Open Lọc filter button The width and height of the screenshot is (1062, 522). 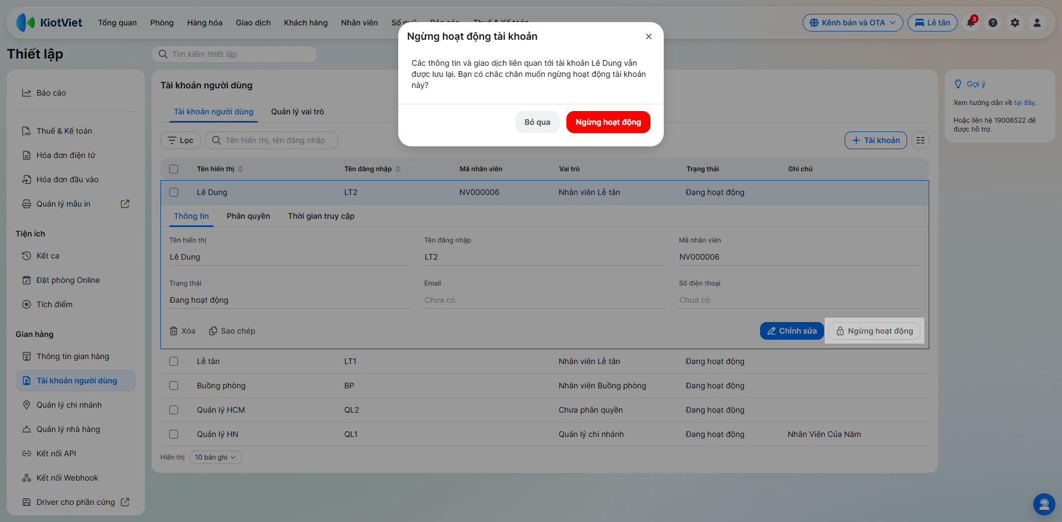point(180,140)
